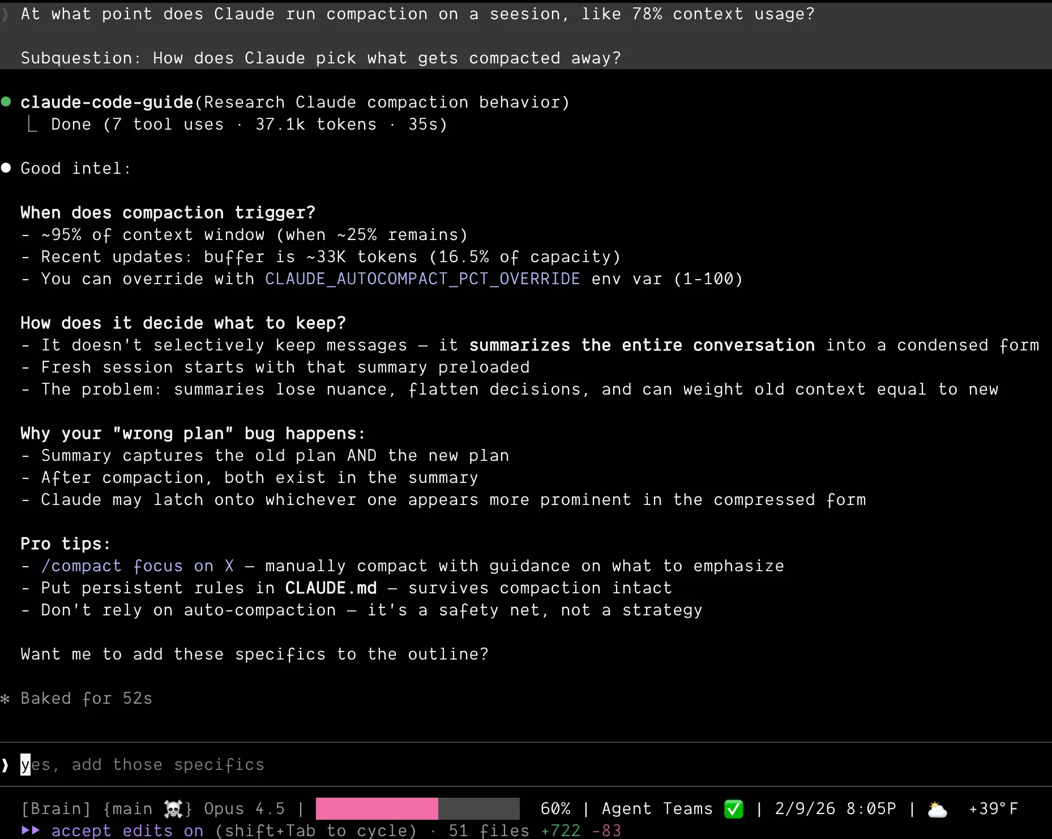Click the Done 7 tool uses summary
This screenshot has width=1052, height=839.
249,125
